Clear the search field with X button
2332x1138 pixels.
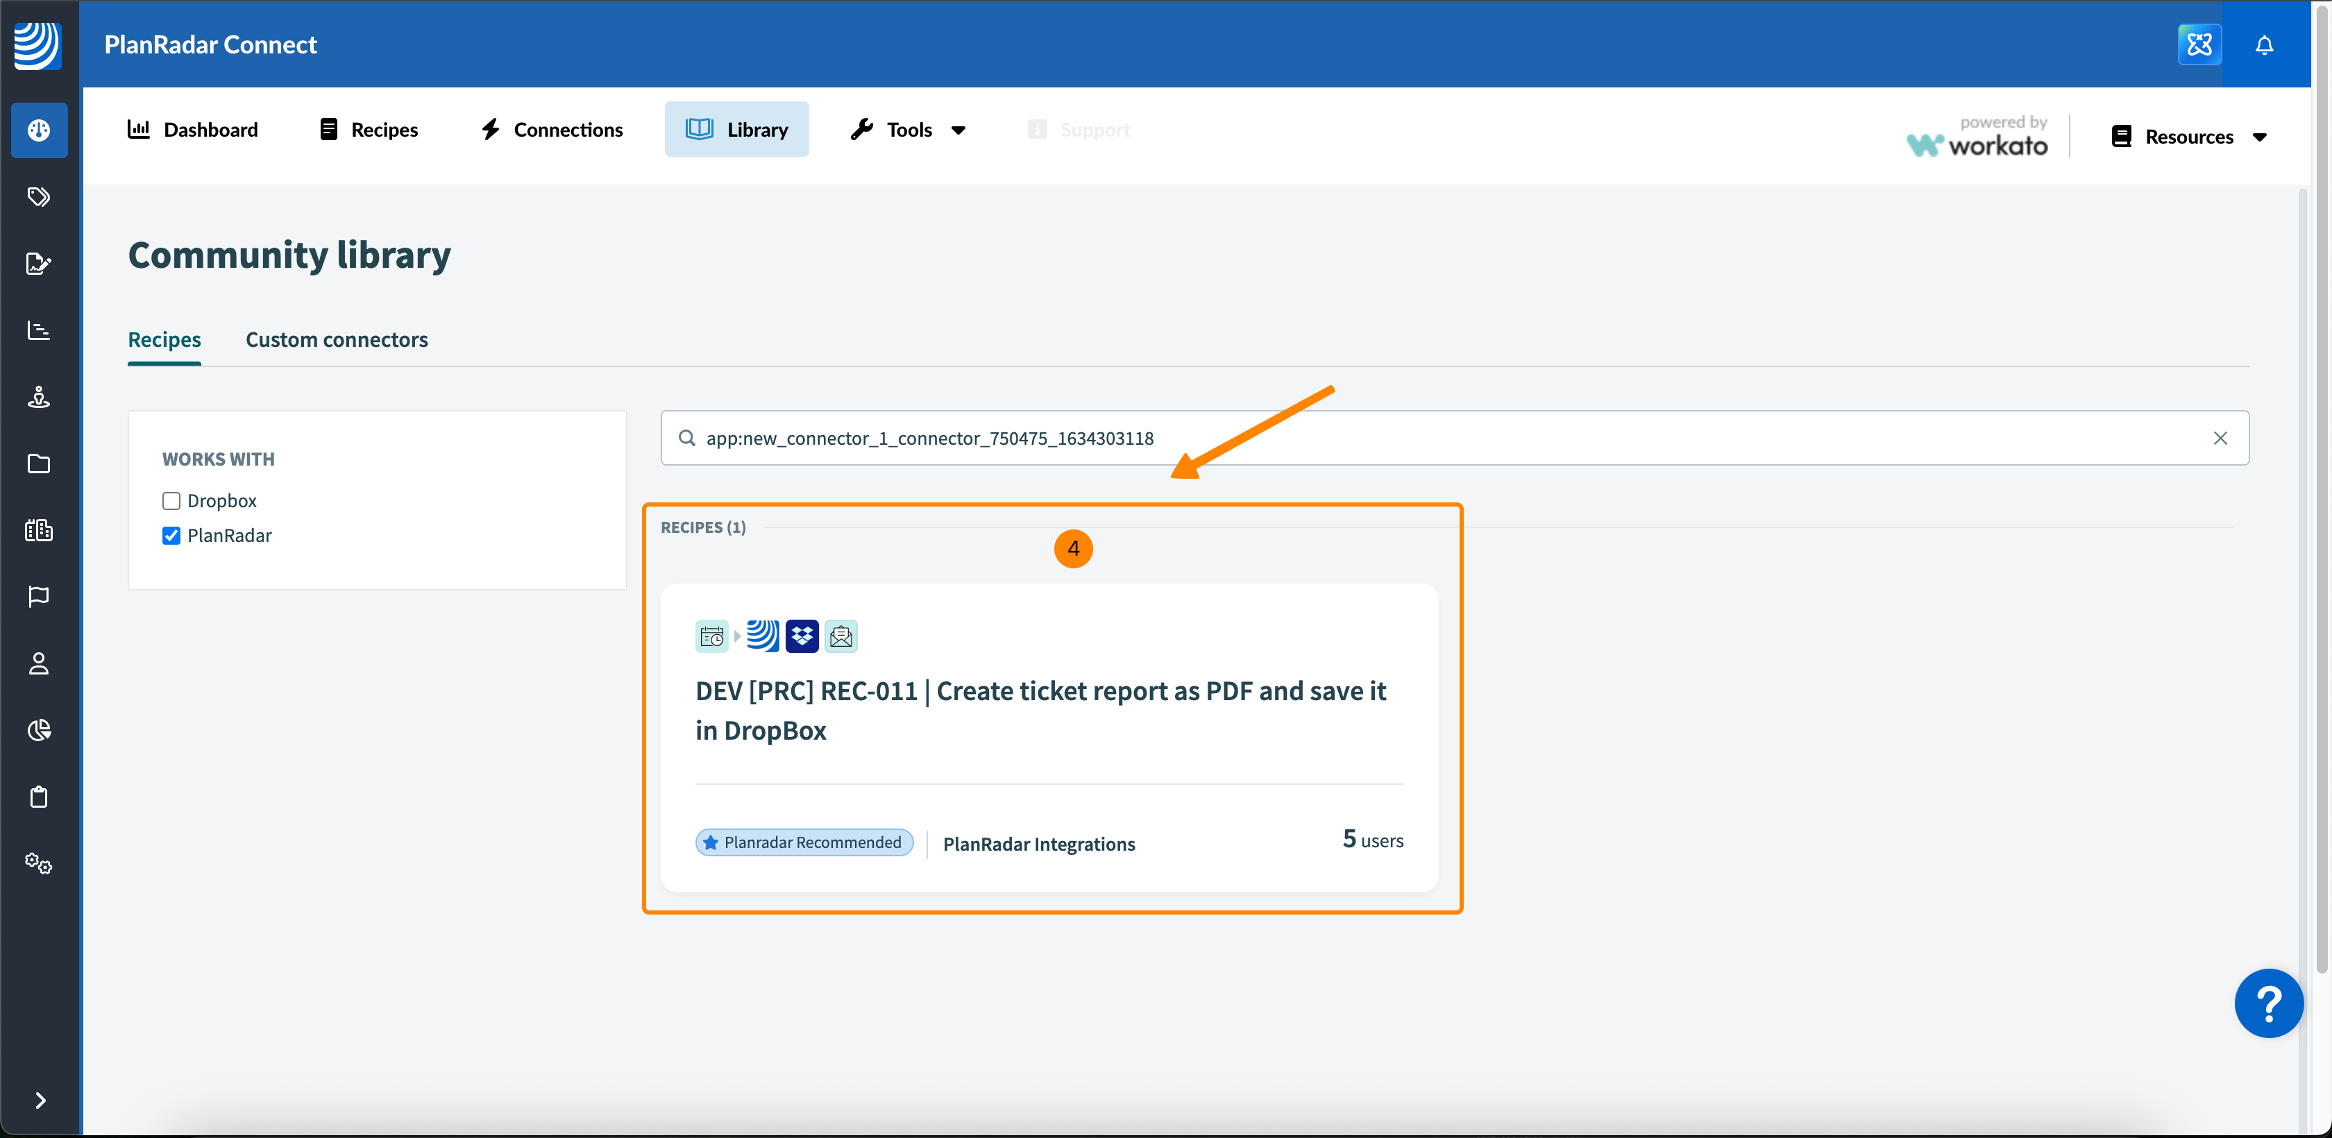click(x=2220, y=438)
